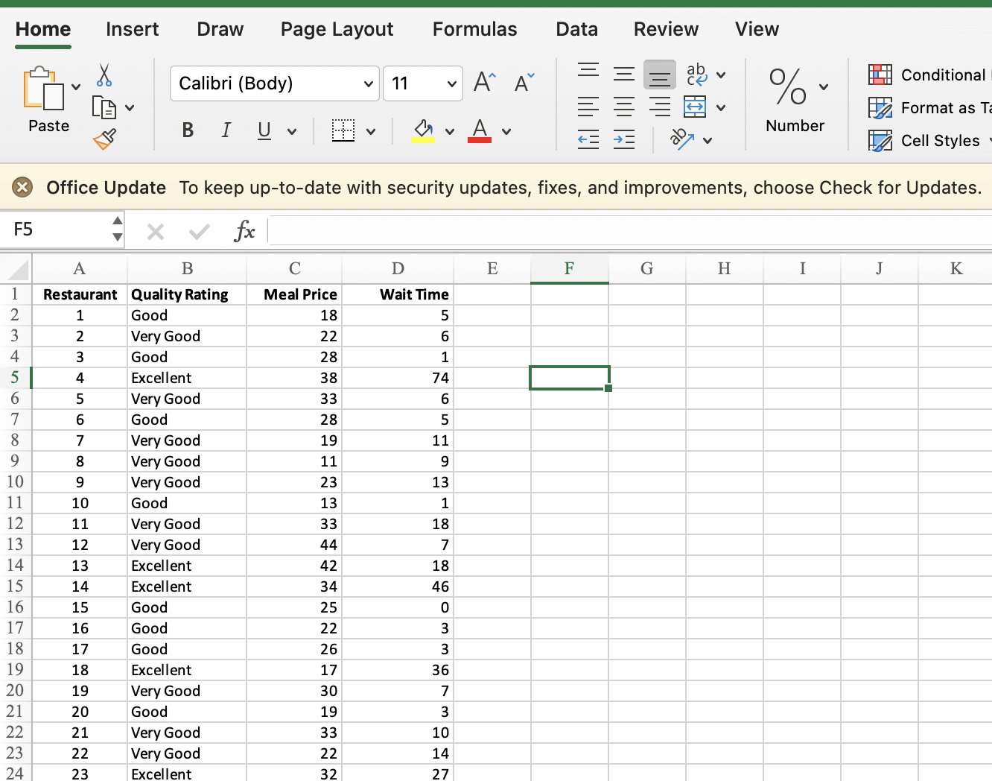The height and width of the screenshot is (781, 992).
Task: Click the Increase Indent icon
Action: point(624,139)
